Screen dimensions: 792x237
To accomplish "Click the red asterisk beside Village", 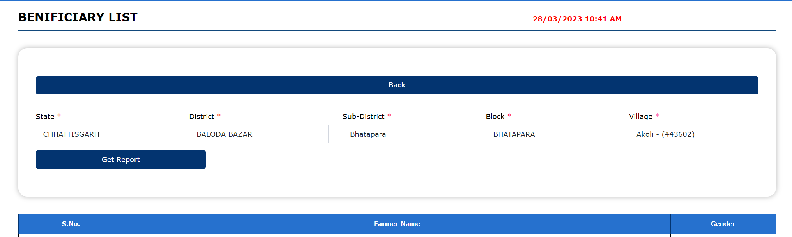I will point(657,116).
